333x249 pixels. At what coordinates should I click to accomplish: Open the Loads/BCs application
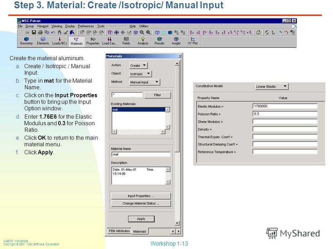[x=60, y=41]
